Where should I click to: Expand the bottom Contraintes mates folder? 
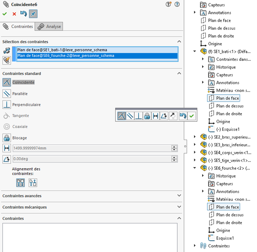pos(195,246)
